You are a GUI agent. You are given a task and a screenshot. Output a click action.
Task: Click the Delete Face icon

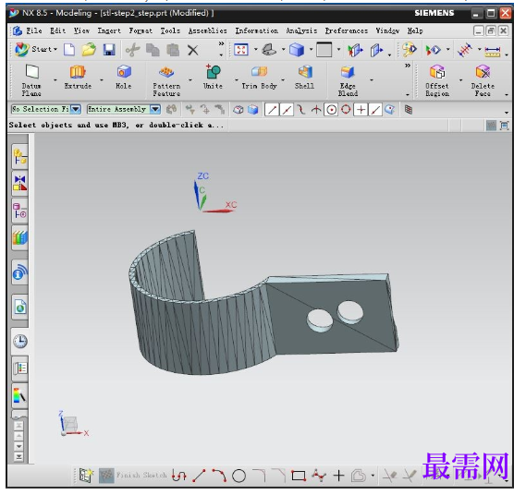483,80
